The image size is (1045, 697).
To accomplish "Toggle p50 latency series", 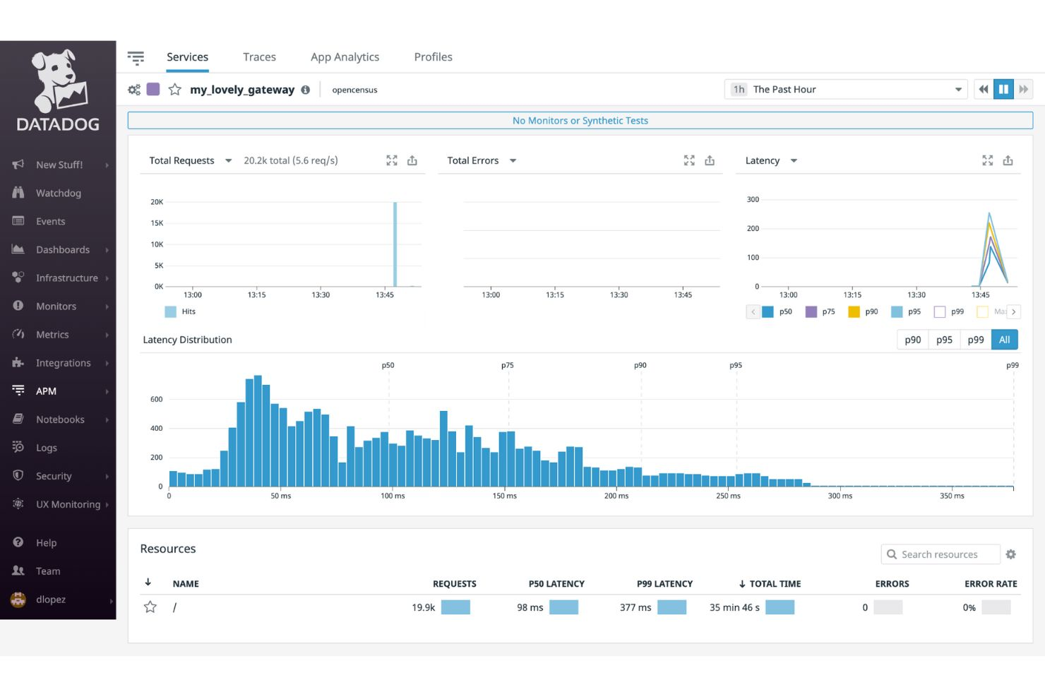I will 777,311.
